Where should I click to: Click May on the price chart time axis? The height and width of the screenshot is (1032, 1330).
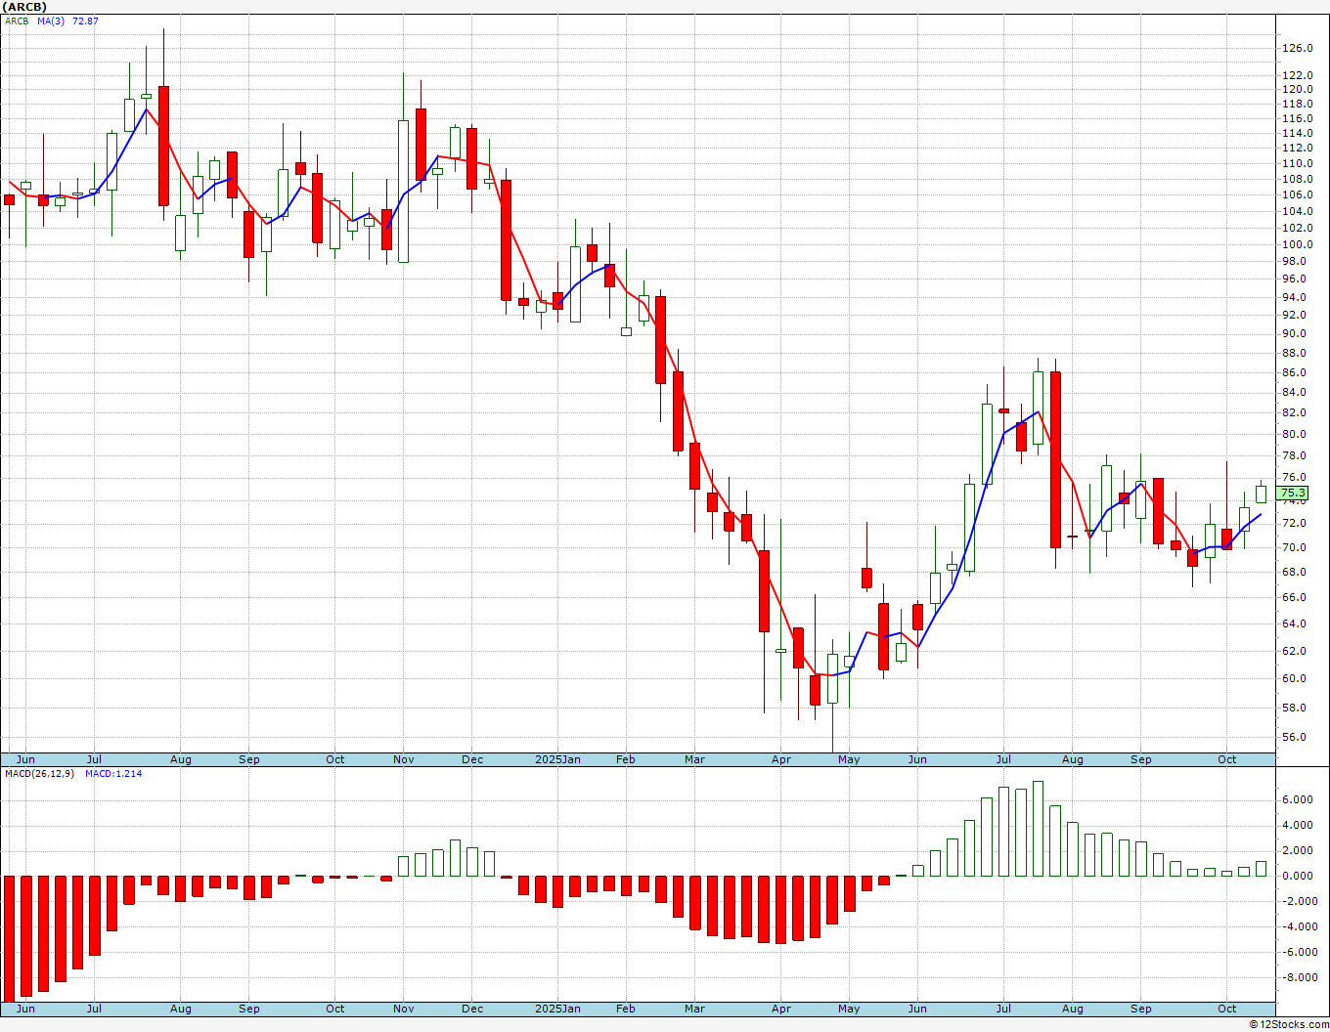coord(849,759)
